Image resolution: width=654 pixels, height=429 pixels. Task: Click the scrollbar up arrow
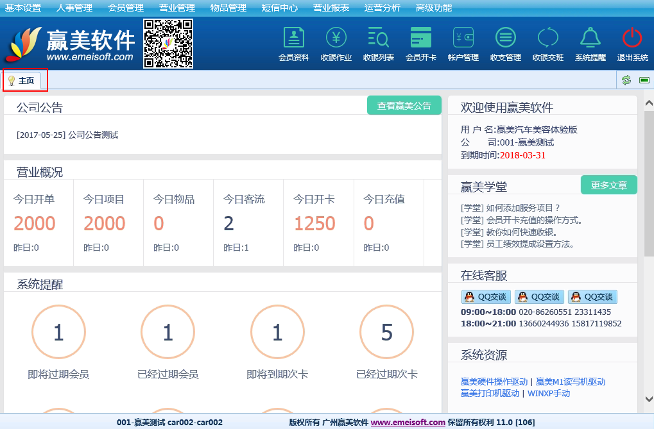tap(648, 103)
